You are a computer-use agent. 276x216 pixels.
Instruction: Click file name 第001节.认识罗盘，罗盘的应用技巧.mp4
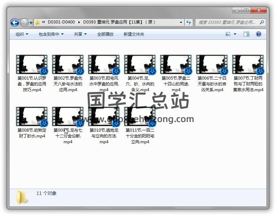32,84
